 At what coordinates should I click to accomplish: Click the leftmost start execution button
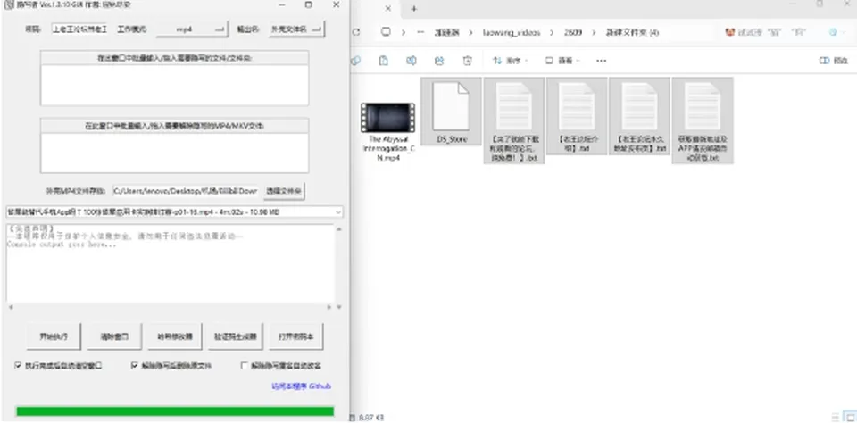54,336
